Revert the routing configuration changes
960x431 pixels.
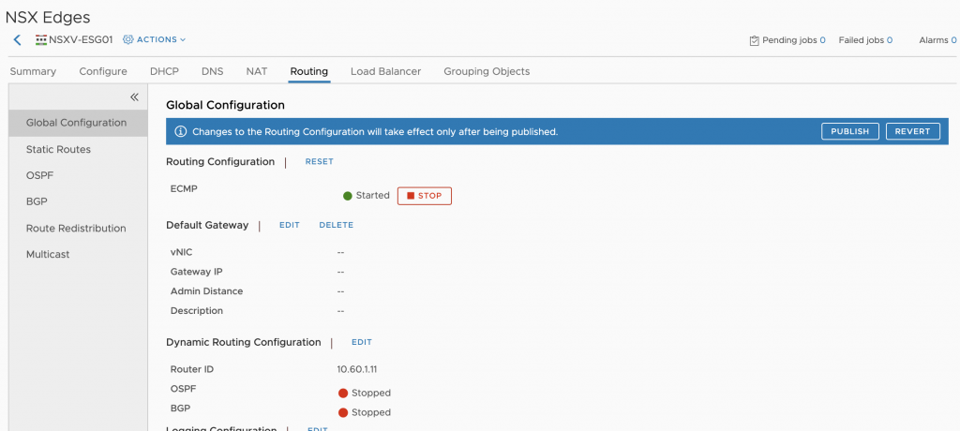pyautogui.click(x=912, y=131)
